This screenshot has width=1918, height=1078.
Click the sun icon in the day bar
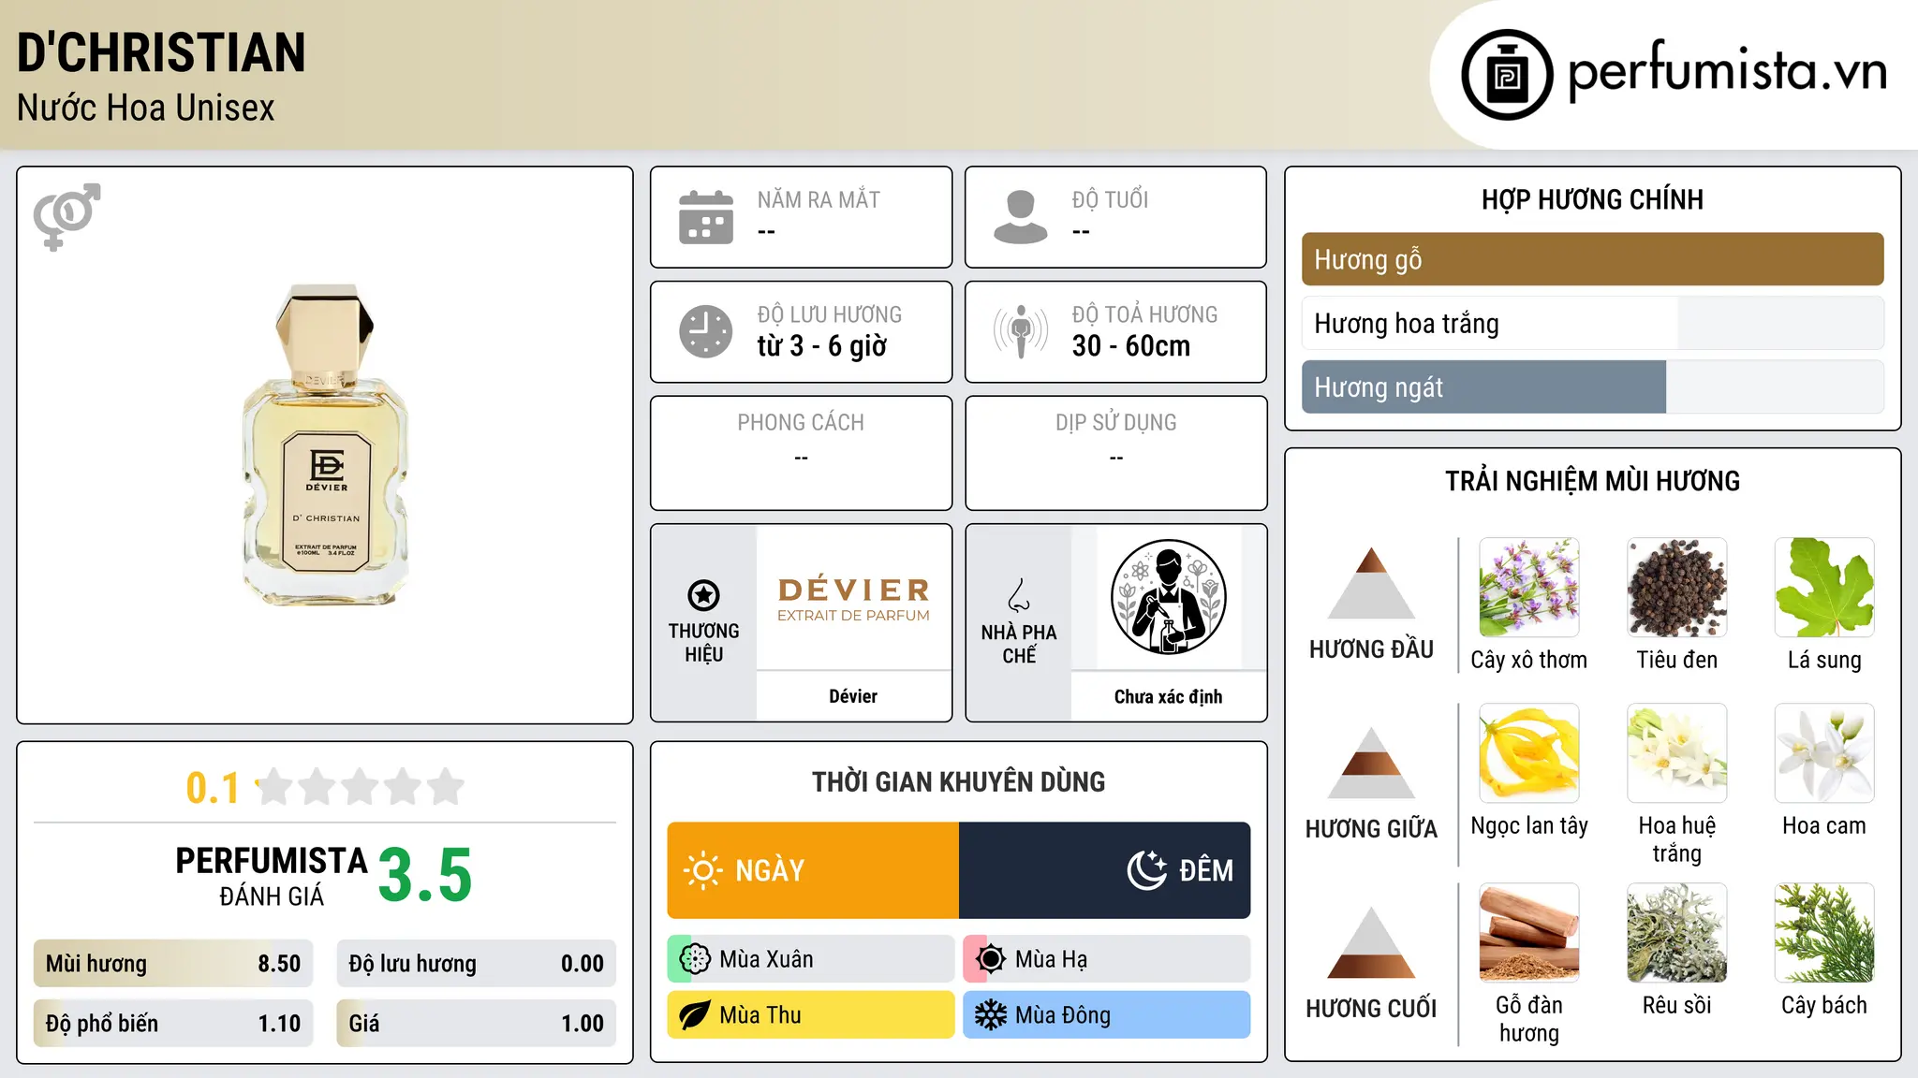point(703,870)
